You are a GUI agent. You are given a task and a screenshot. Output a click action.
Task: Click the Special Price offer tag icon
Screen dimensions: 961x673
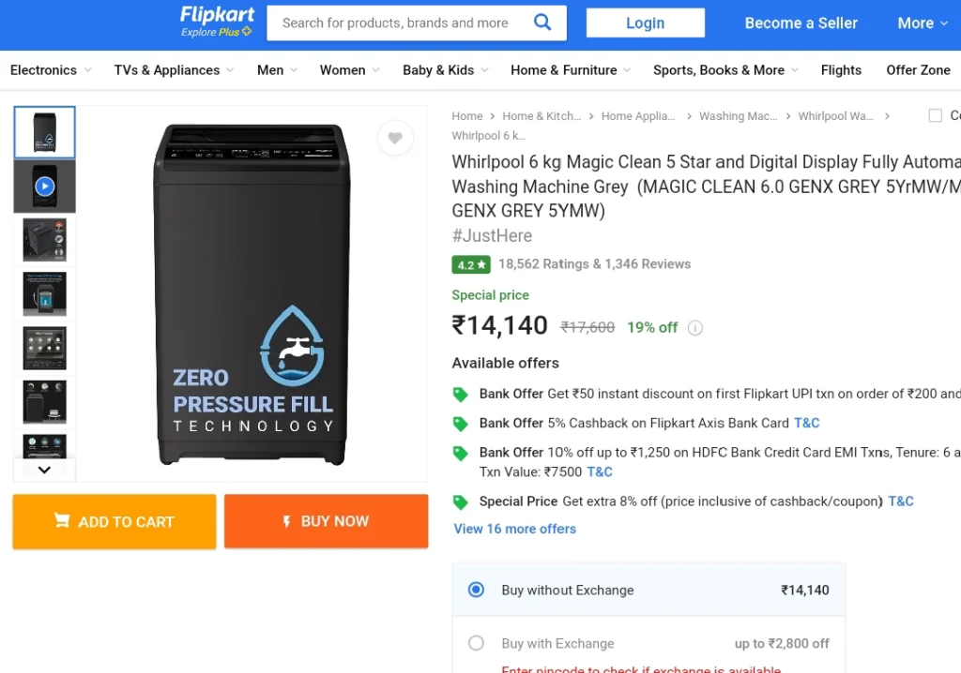pyautogui.click(x=460, y=502)
